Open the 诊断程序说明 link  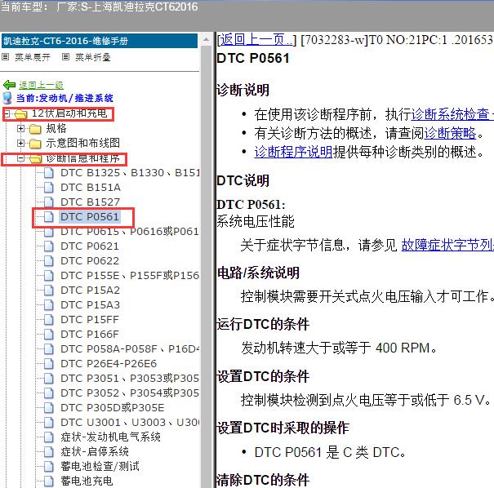click(x=294, y=152)
